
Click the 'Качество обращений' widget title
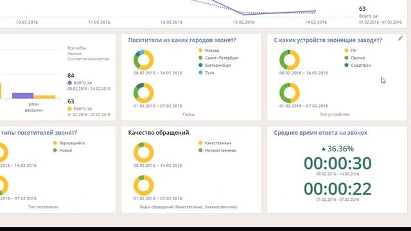click(159, 133)
